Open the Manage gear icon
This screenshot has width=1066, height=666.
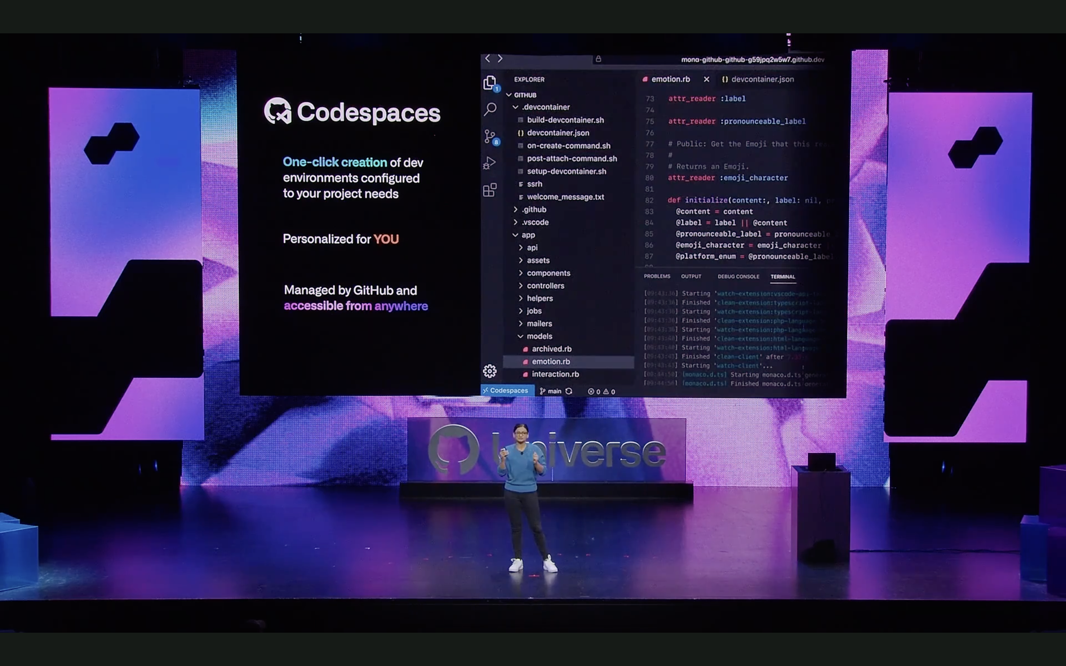489,371
